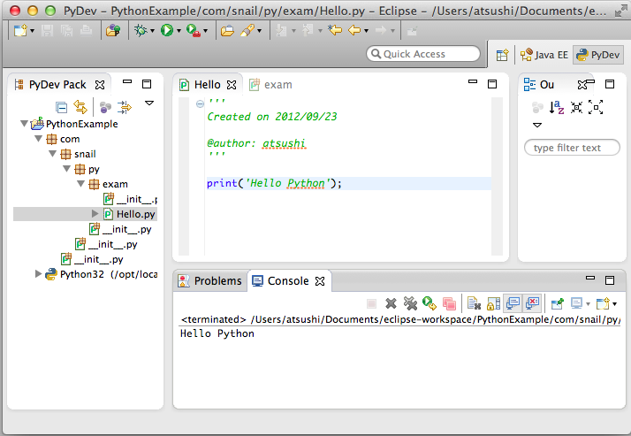
Task: Switch to the exam editor tab
Action: (277, 85)
